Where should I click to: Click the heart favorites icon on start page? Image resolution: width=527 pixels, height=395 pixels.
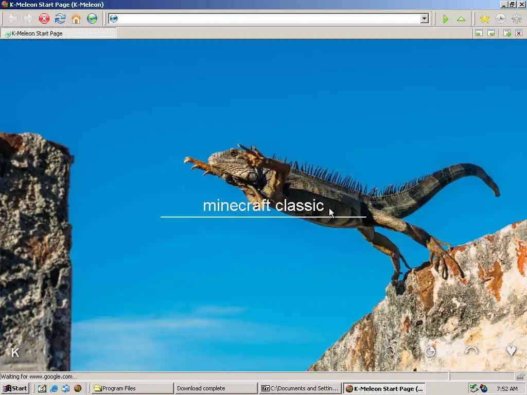[x=511, y=351]
